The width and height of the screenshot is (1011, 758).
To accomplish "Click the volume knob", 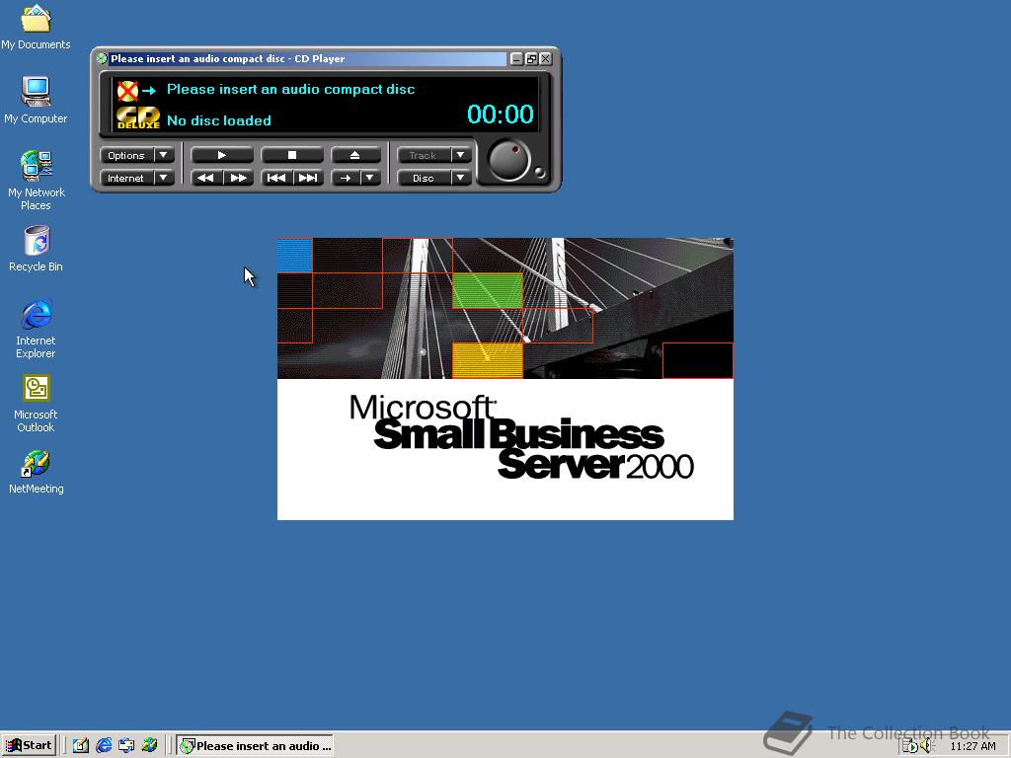I will click(508, 161).
